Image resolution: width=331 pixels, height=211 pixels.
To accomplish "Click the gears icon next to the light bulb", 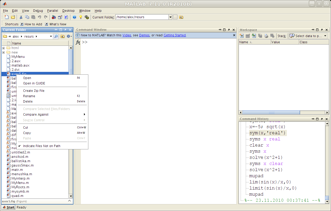I will 87,17.
